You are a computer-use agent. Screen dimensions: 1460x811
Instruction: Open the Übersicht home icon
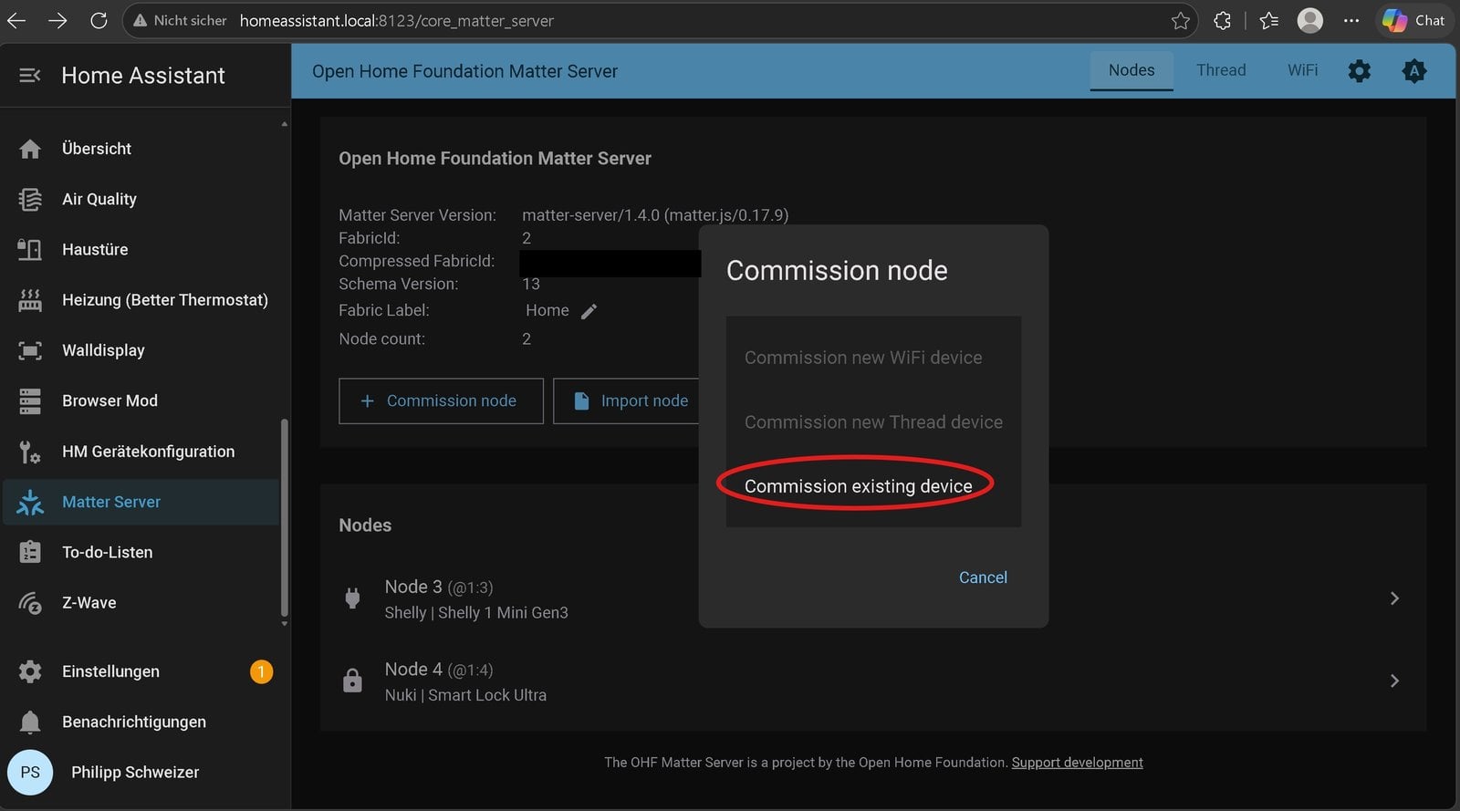pyautogui.click(x=30, y=149)
